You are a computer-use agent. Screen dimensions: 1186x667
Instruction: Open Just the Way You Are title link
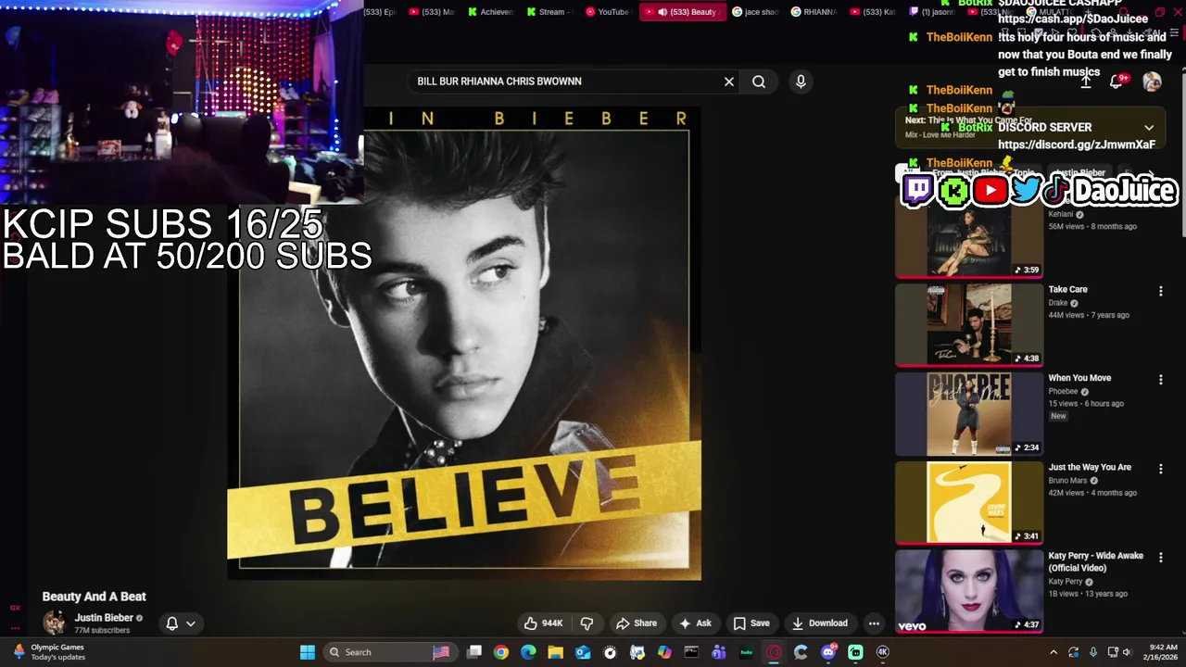1090,467
